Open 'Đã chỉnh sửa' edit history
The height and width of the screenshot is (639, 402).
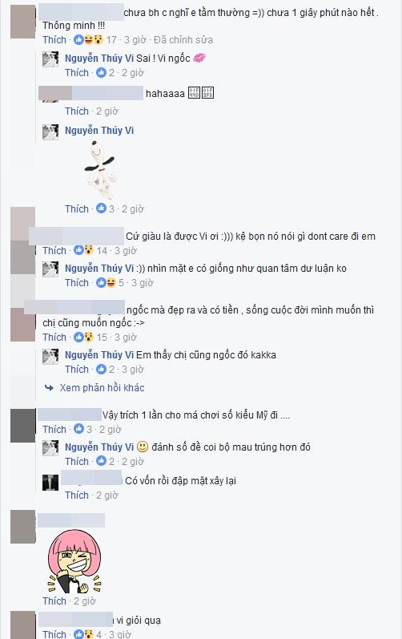tap(183, 40)
